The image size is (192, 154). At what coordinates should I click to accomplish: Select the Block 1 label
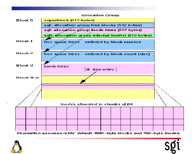pyautogui.click(x=25, y=41)
